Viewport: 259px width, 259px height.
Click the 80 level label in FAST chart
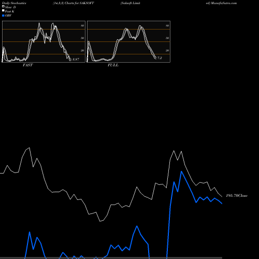[x=82, y=25]
